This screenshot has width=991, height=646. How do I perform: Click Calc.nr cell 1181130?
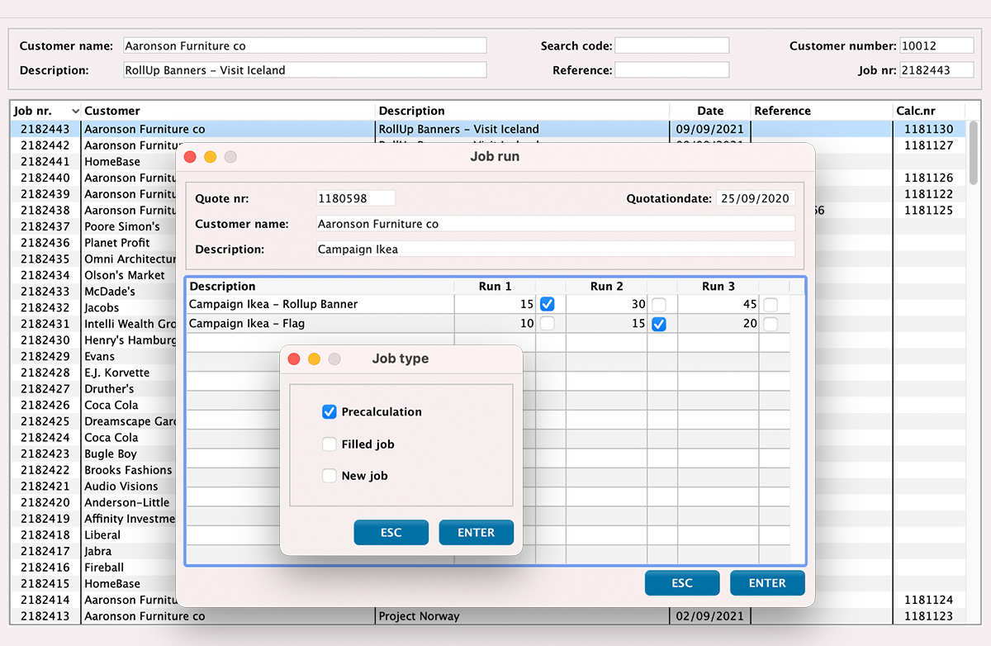tap(929, 129)
